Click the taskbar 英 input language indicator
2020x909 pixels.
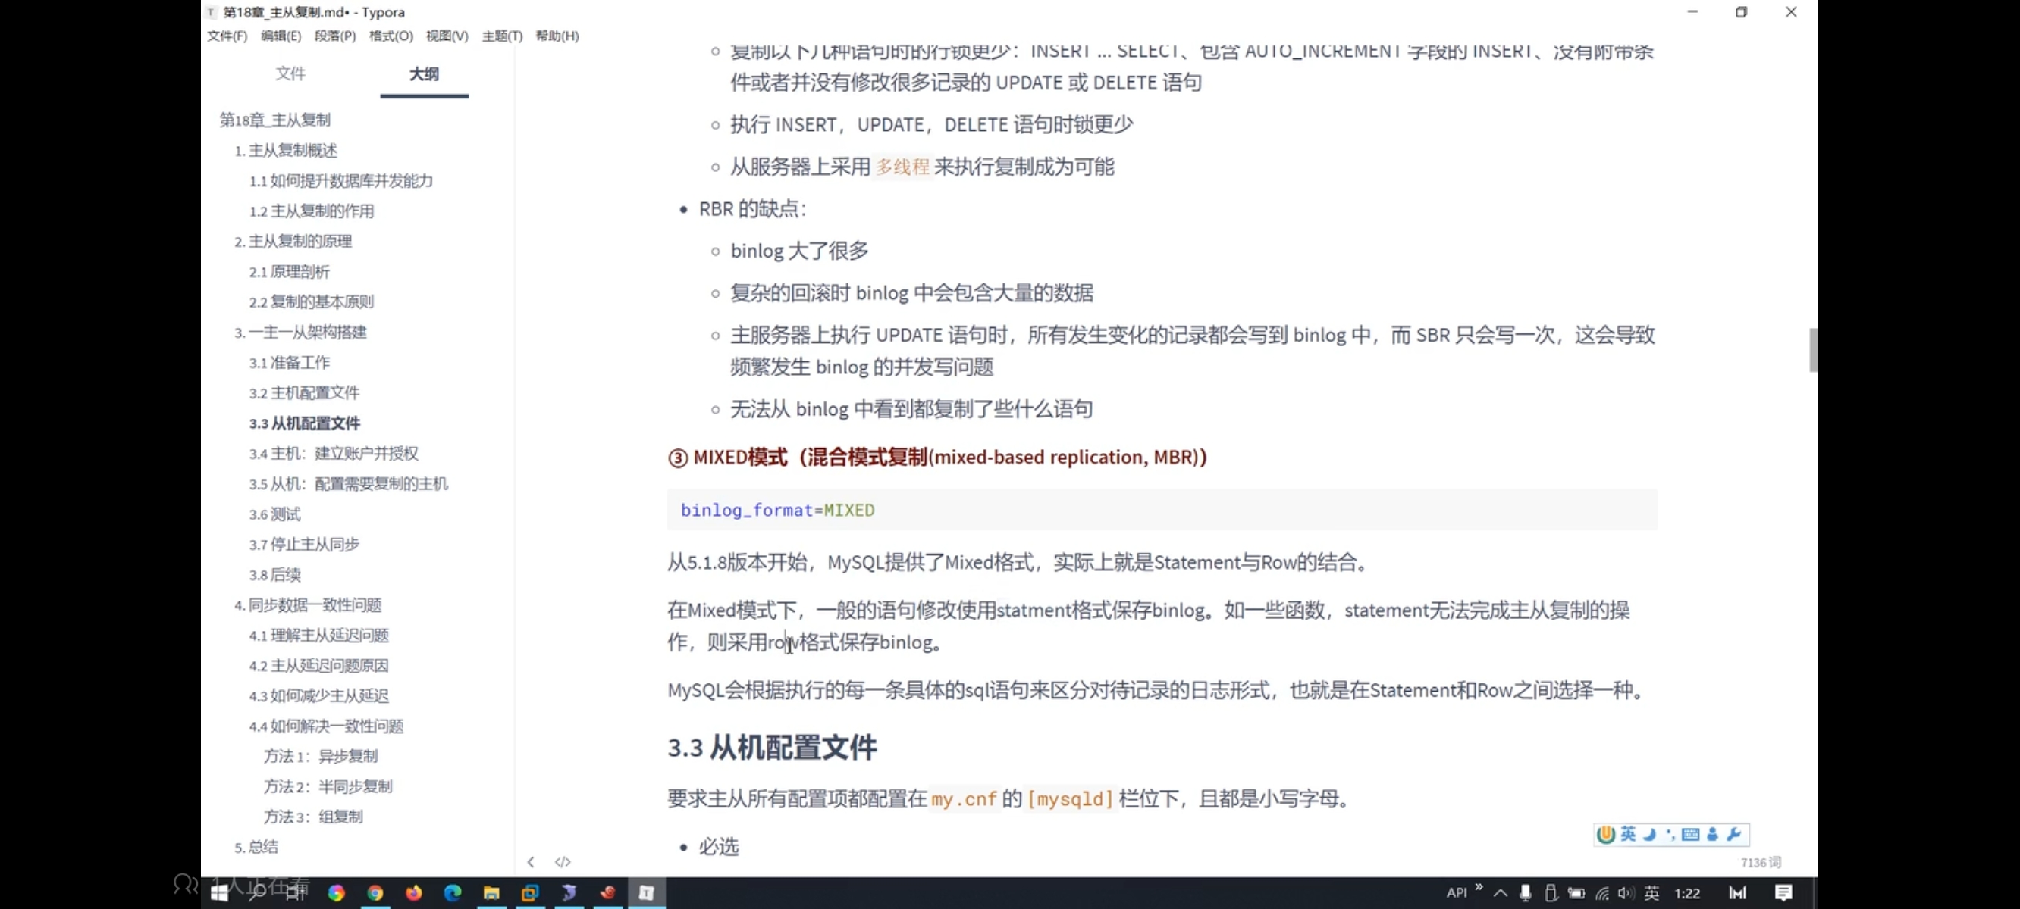pyautogui.click(x=1651, y=893)
